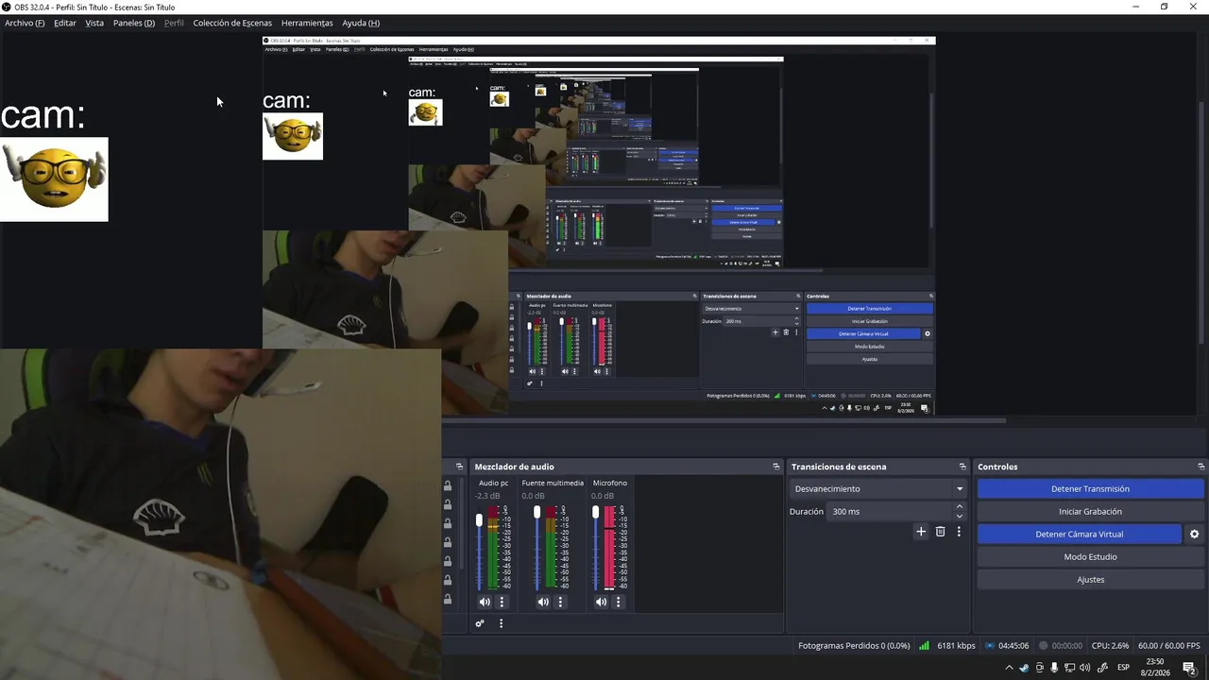Open the Colección de Escenas menu
The image size is (1209, 680).
[232, 23]
